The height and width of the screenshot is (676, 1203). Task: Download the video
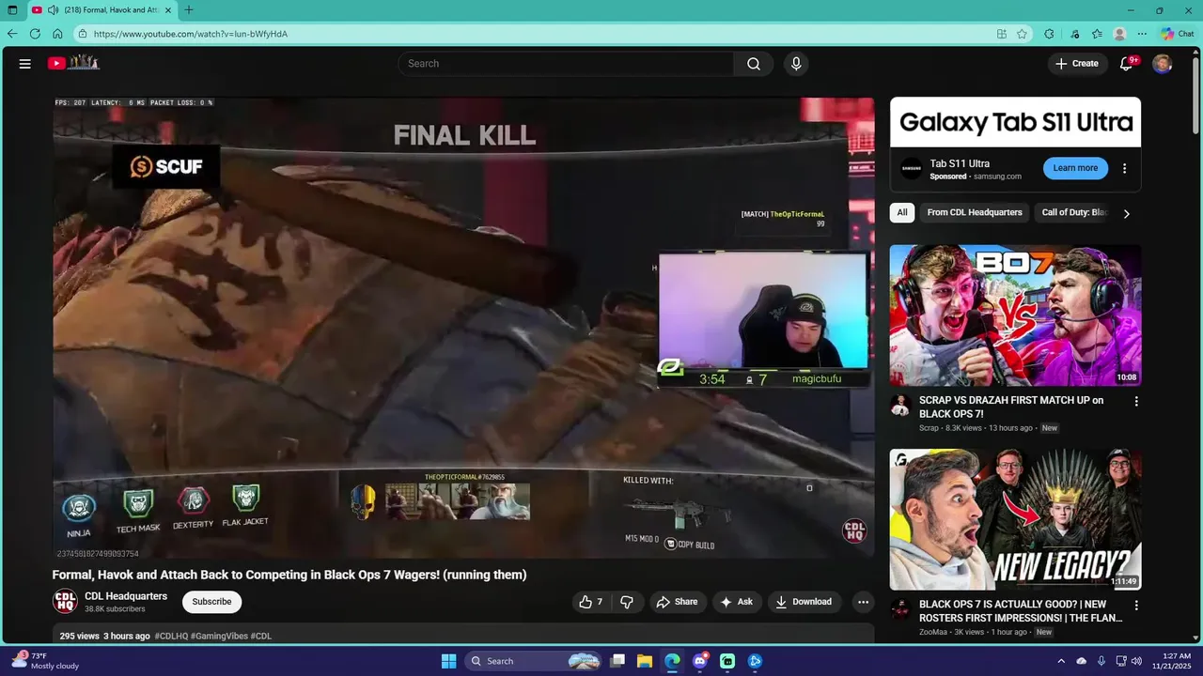(x=805, y=602)
